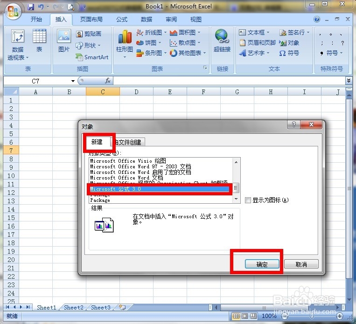Expand the scatter chart (散点图) dropdown
The height and width of the screenshot is (324, 356).
[x=199, y=42]
